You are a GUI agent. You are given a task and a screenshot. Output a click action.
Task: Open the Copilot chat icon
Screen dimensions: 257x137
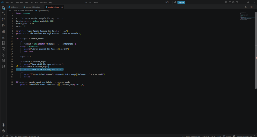(167, 2)
